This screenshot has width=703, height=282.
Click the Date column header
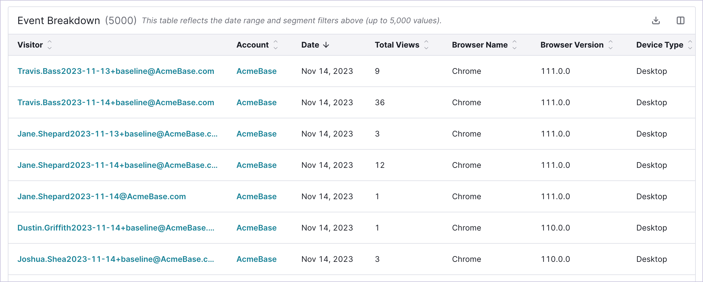(310, 45)
